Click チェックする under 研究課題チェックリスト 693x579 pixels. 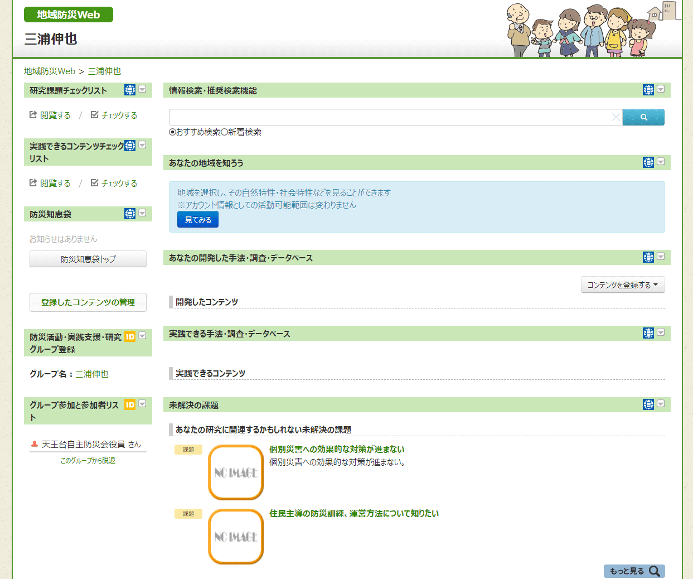point(114,115)
